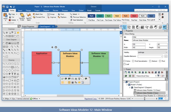Click the red collapse-all minus icon in Project panel
171x112 pixels.
click(x=133, y=76)
